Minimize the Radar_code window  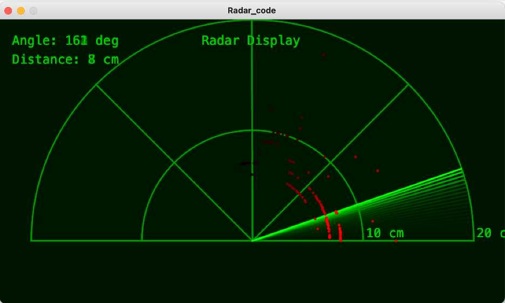[x=21, y=11]
